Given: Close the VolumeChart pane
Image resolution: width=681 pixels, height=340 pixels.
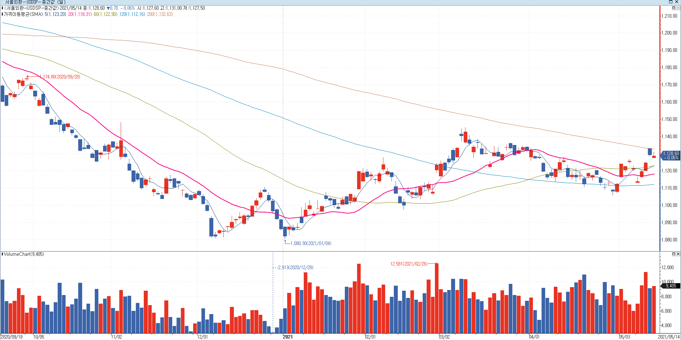Looking at the screenshot, I should [678, 254].
